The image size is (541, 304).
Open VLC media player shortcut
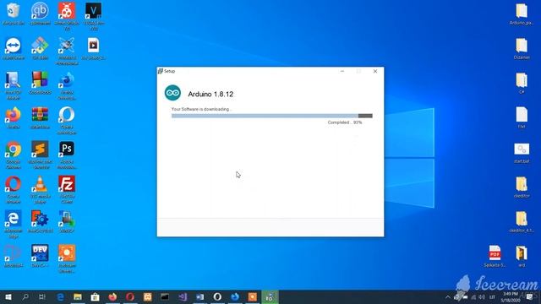pyautogui.click(x=40, y=184)
